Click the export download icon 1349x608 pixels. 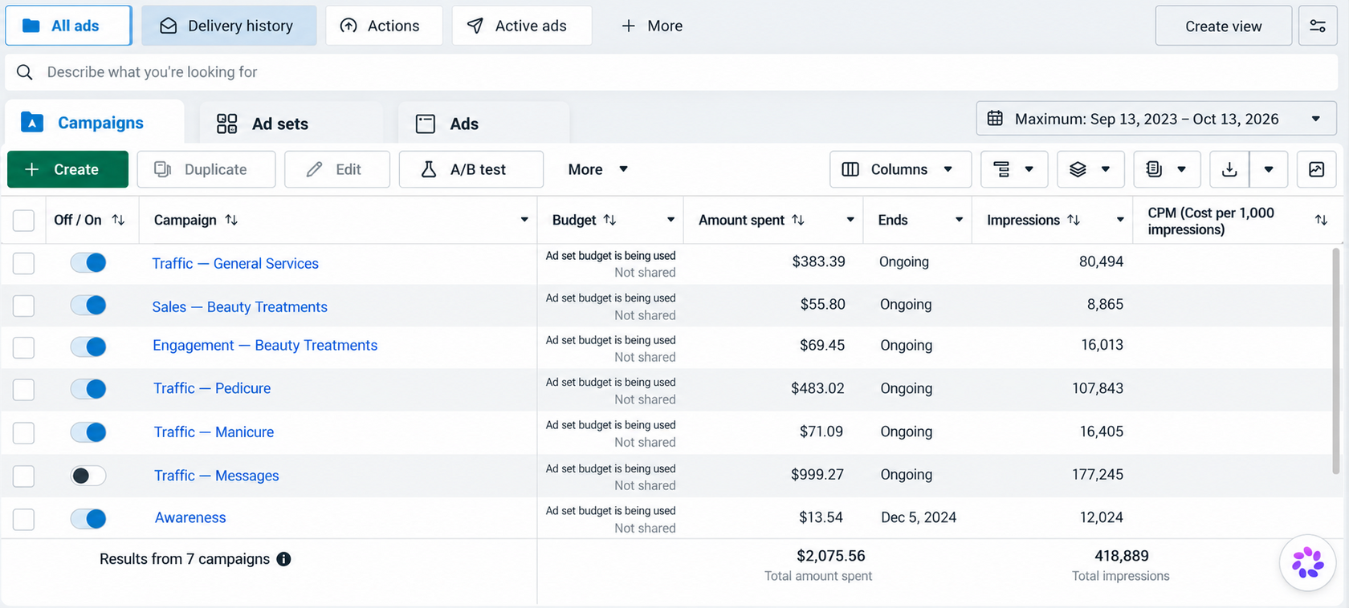(1229, 169)
